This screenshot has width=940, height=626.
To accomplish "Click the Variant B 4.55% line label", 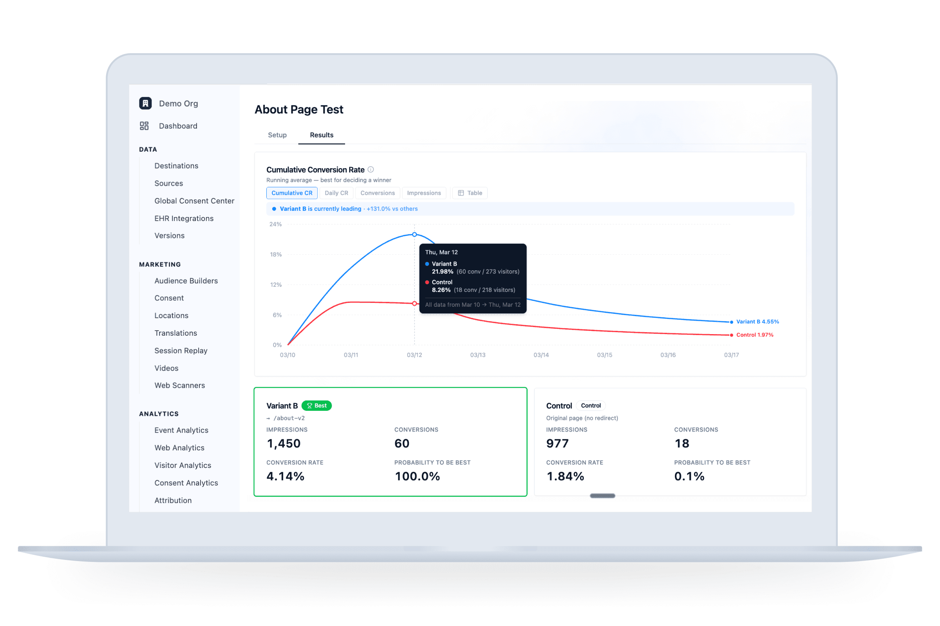I will point(757,322).
